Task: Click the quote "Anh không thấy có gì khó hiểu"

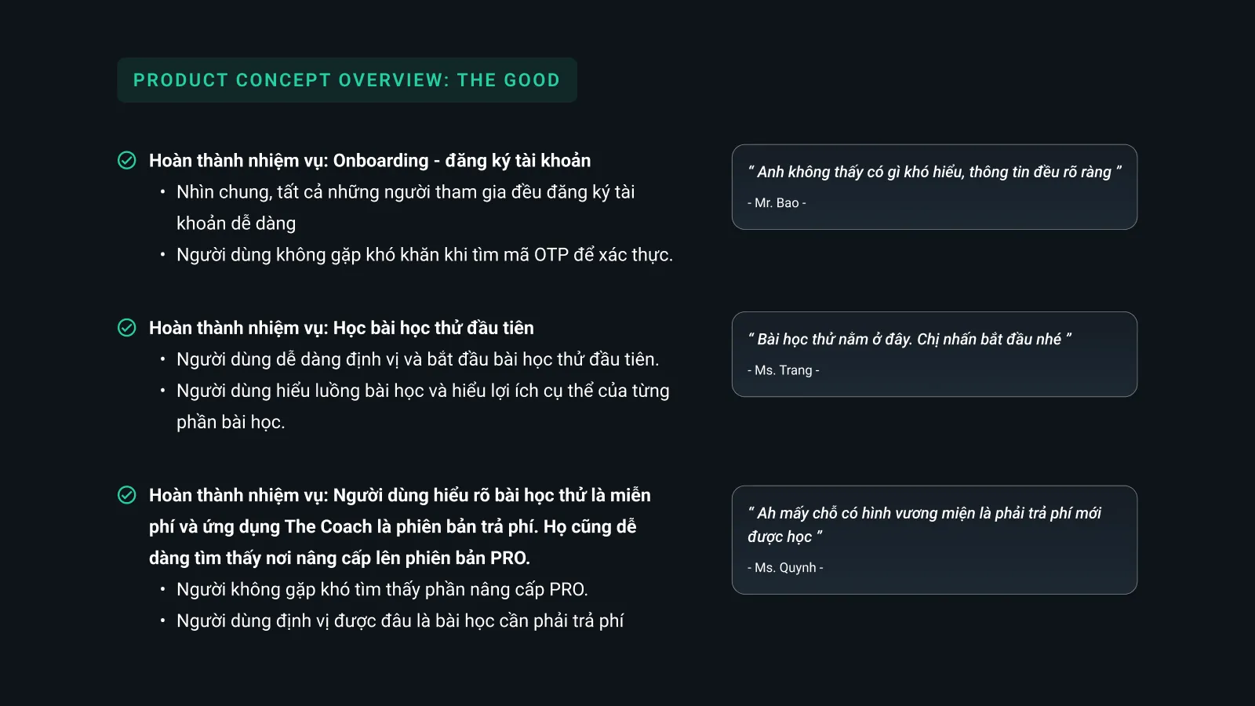Action: coord(934,172)
